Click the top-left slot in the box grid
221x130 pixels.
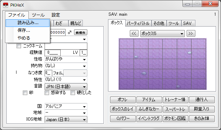point(127,44)
